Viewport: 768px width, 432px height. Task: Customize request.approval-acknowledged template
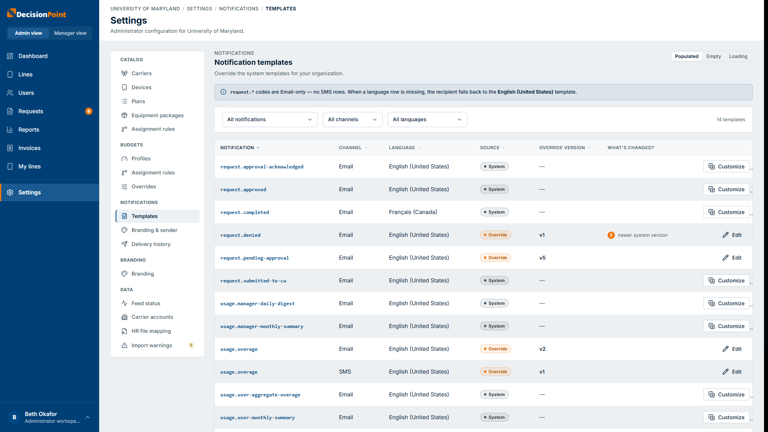click(x=726, y=167)
